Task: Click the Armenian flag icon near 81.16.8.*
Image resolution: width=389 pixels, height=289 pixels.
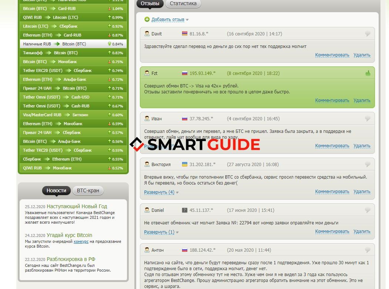Action: pos(185,34)
